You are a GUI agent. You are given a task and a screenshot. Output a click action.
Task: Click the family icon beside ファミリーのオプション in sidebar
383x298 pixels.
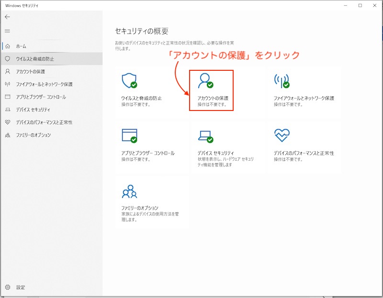click(8, 135)
